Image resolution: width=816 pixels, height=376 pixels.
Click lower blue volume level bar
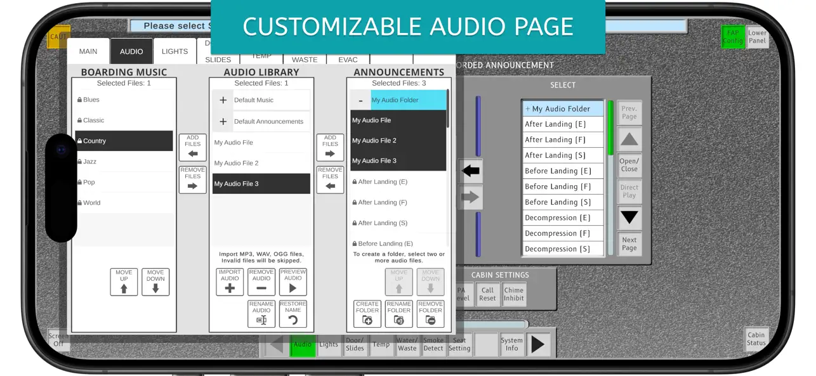(x=478, y=236)
